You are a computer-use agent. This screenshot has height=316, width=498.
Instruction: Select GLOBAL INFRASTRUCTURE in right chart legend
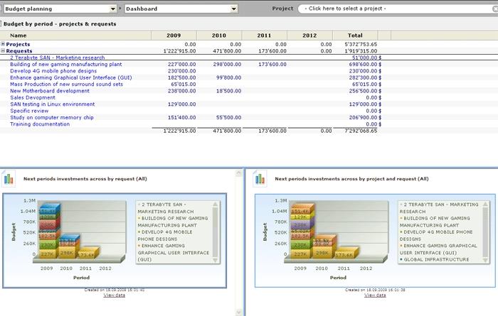435,259
